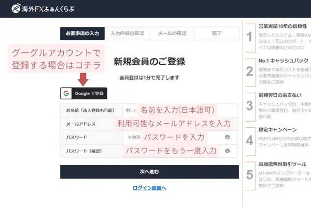Click the メールアドレス label
This screenshot has height=207, width=311.
pos(81,124)
